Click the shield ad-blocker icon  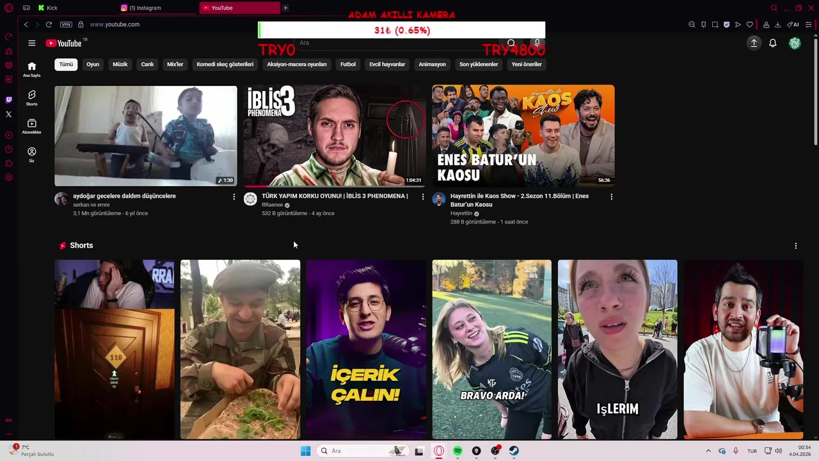click(x=726, y=24)
